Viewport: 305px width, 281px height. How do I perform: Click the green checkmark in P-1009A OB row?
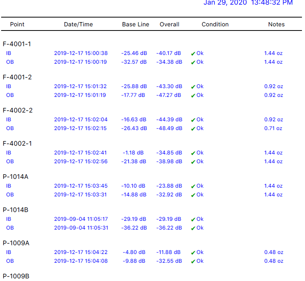click(x=193, y=261)
